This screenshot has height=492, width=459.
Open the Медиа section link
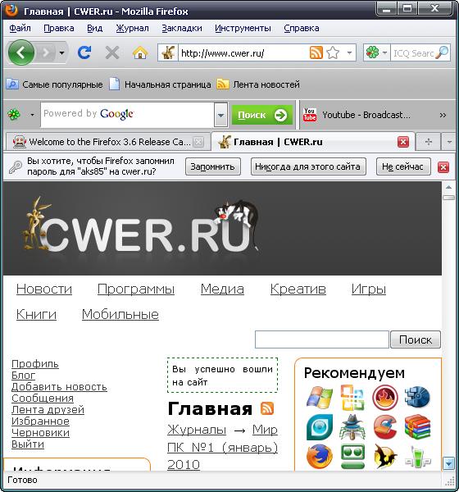tap(222, 289)
